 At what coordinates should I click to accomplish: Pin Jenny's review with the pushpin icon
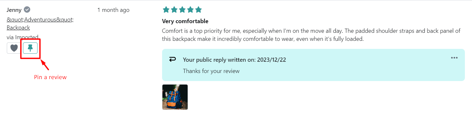click(30, 48)
